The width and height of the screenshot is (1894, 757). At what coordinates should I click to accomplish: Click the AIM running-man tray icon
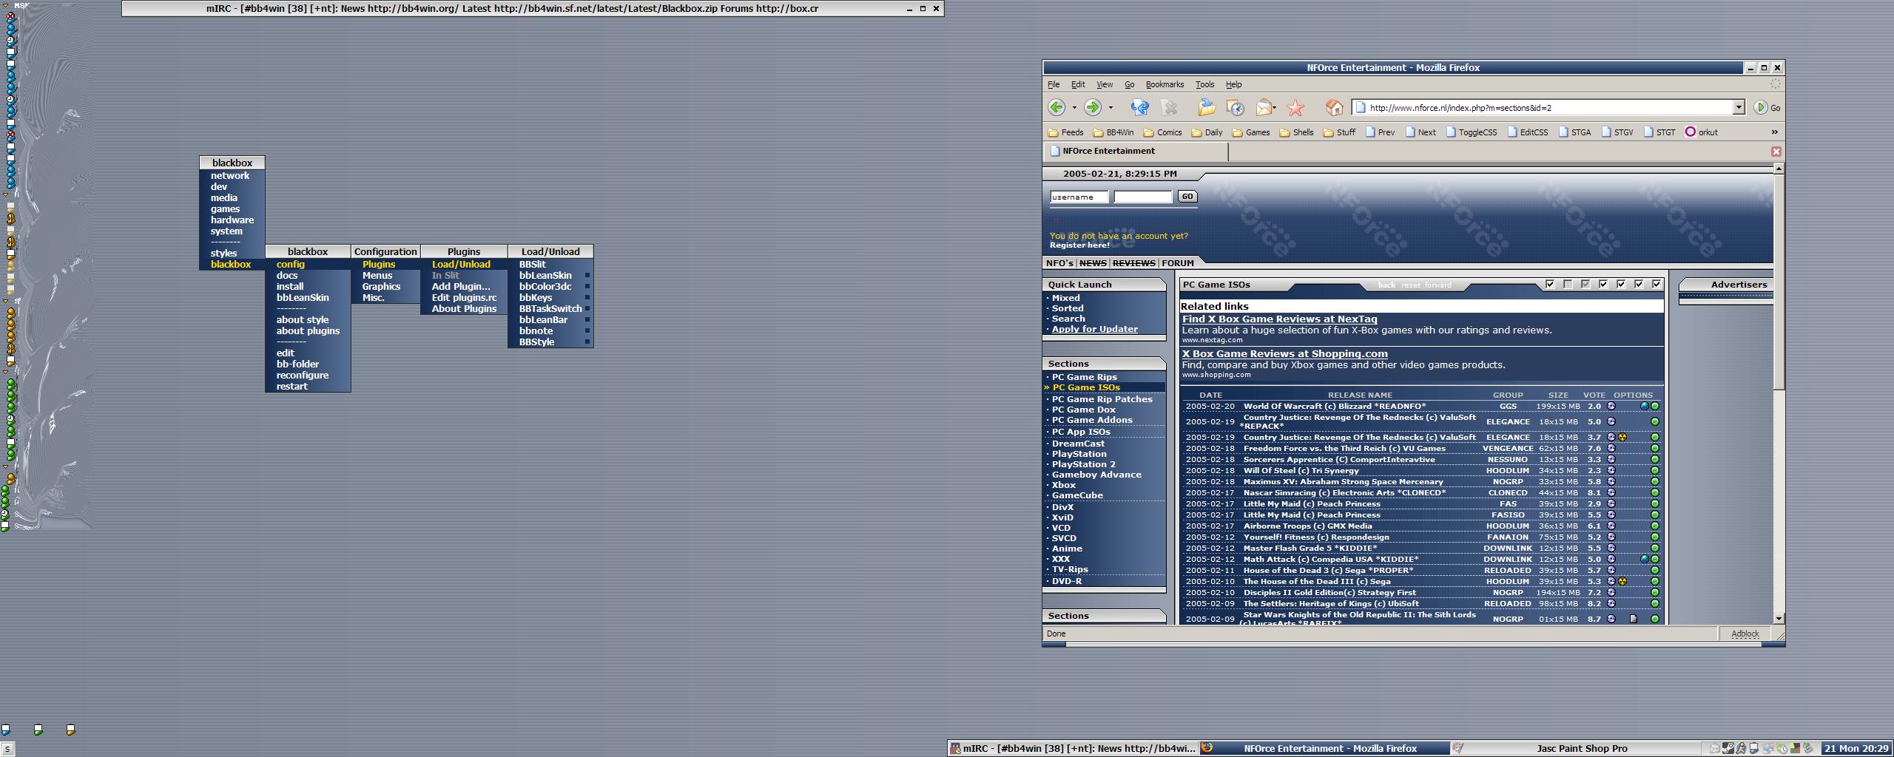click(1742, 748)
